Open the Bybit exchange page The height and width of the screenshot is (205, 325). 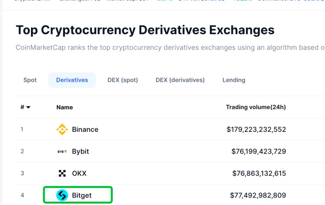click(x=80, y=151)
